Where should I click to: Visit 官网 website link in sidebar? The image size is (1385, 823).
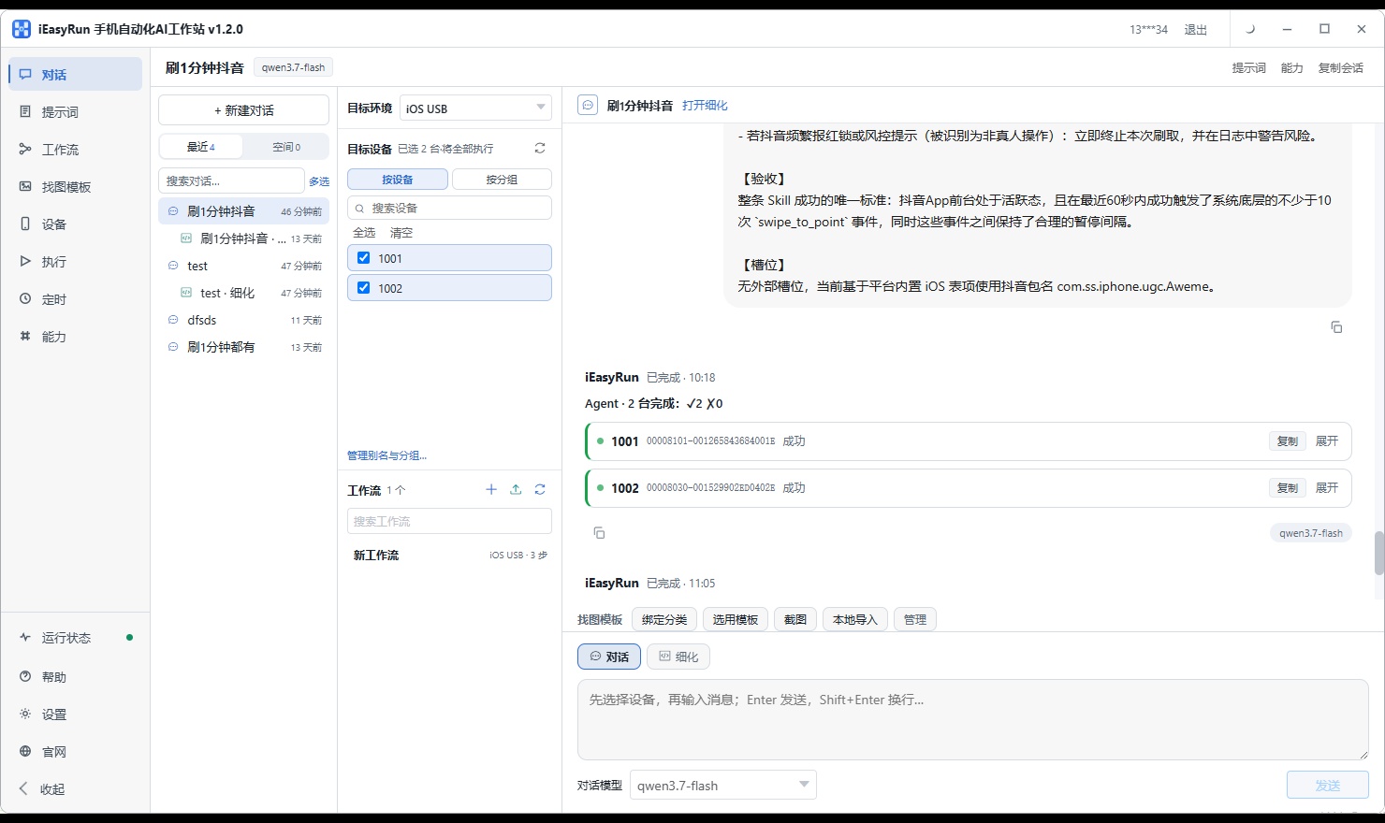point(75,752)
